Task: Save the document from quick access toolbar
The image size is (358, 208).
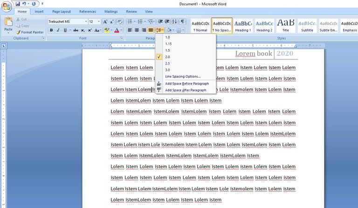Action: (18, 4)
